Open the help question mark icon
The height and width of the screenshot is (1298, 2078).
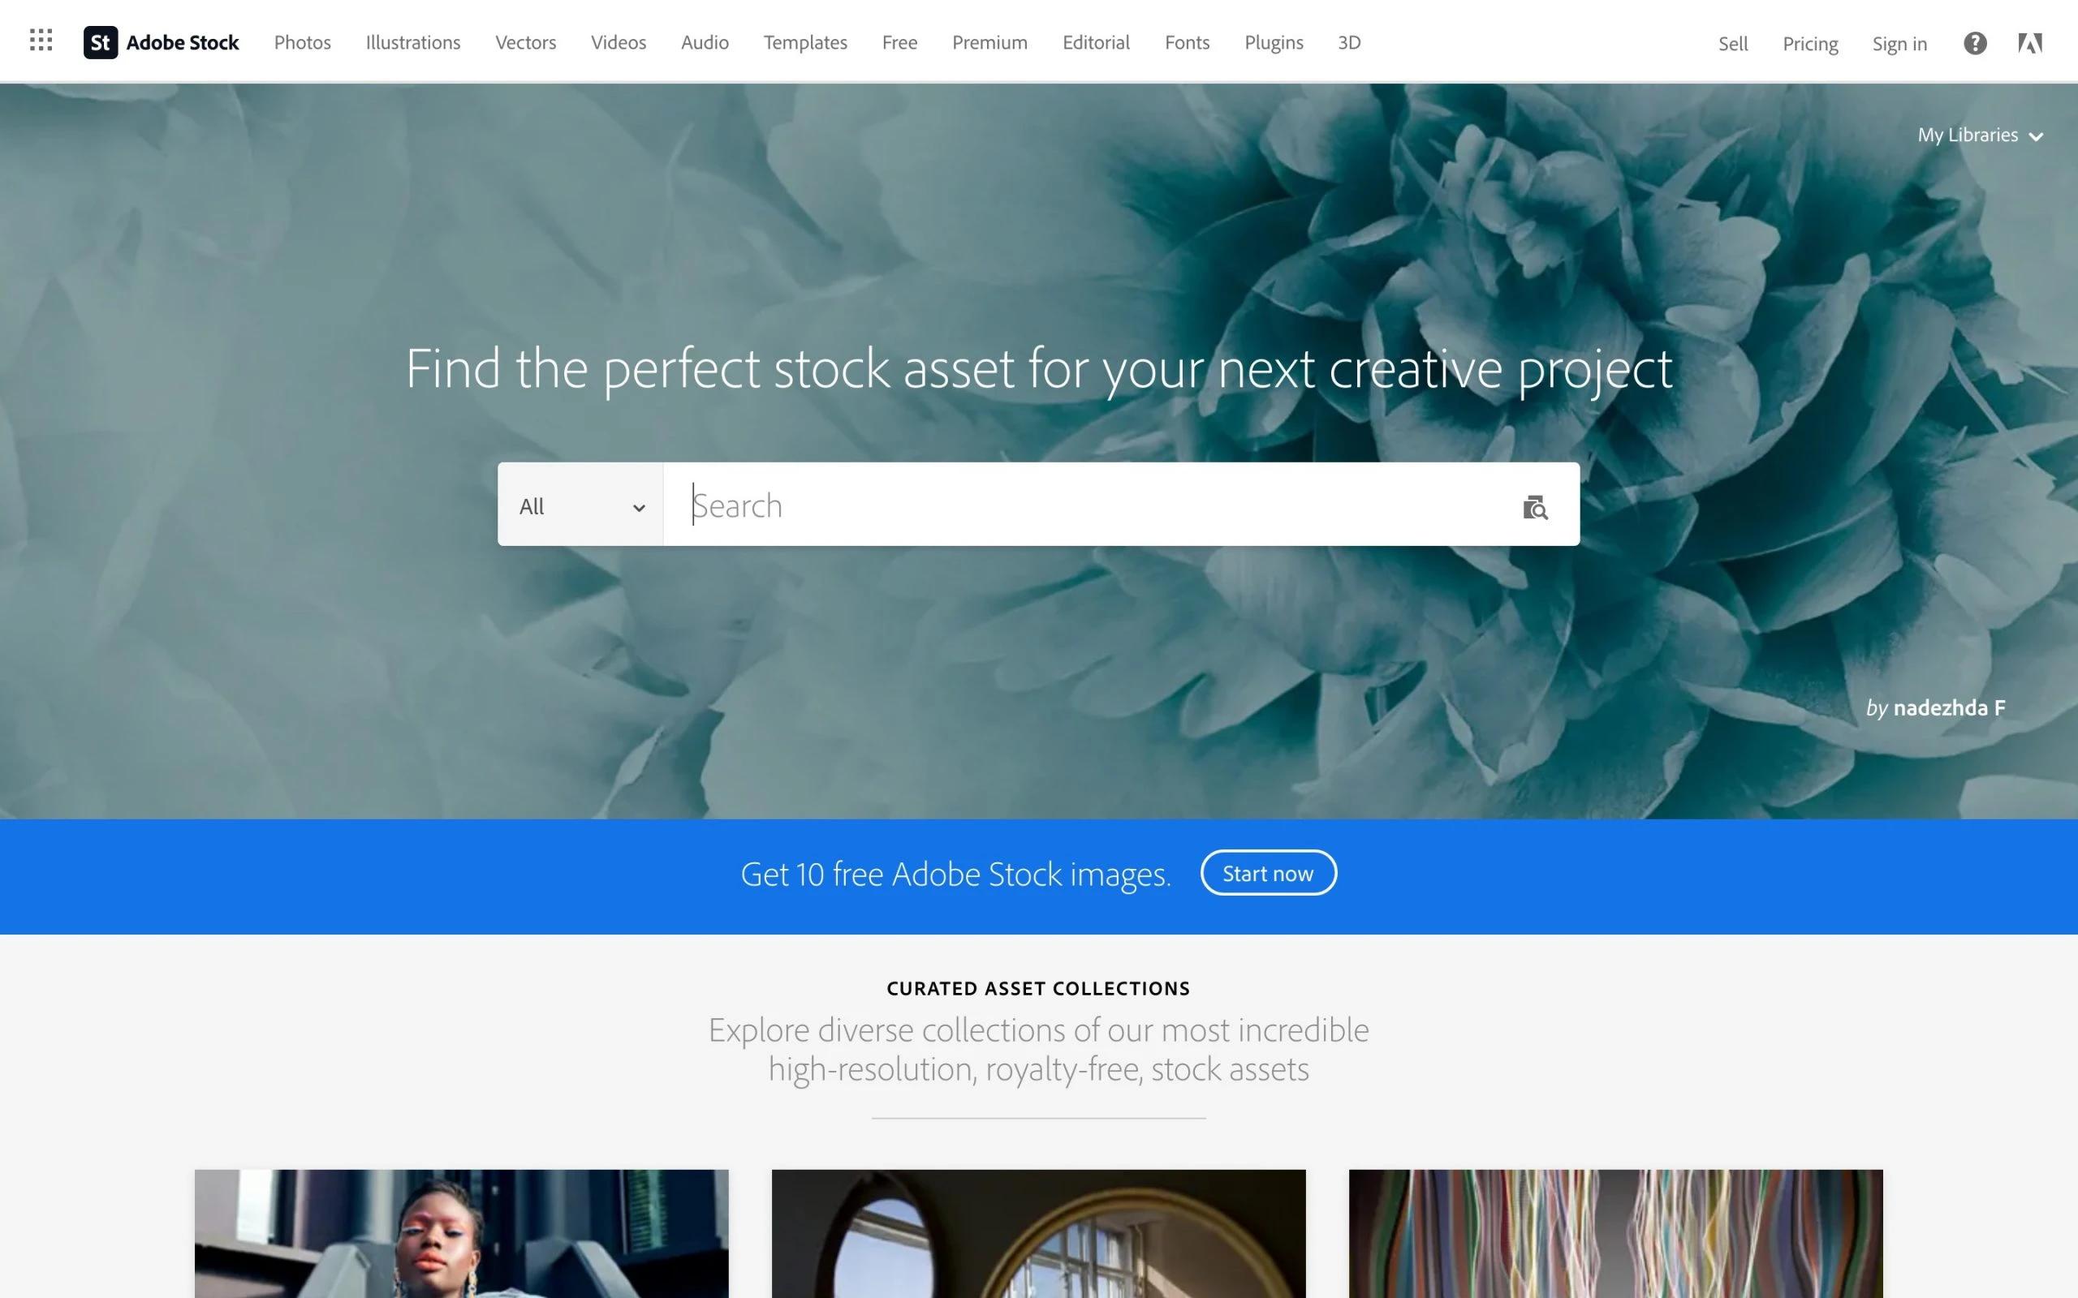[x=1974, y=43]
